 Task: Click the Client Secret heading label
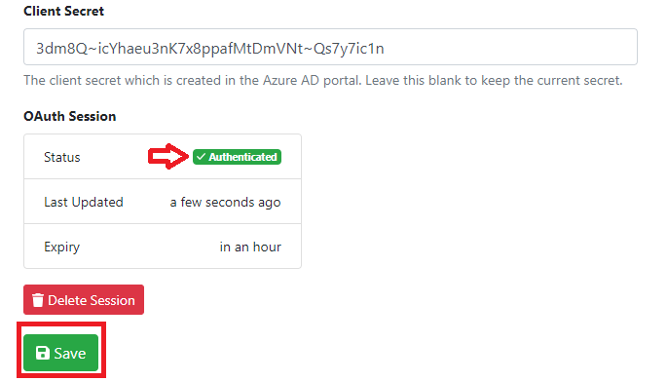(64, 11)
